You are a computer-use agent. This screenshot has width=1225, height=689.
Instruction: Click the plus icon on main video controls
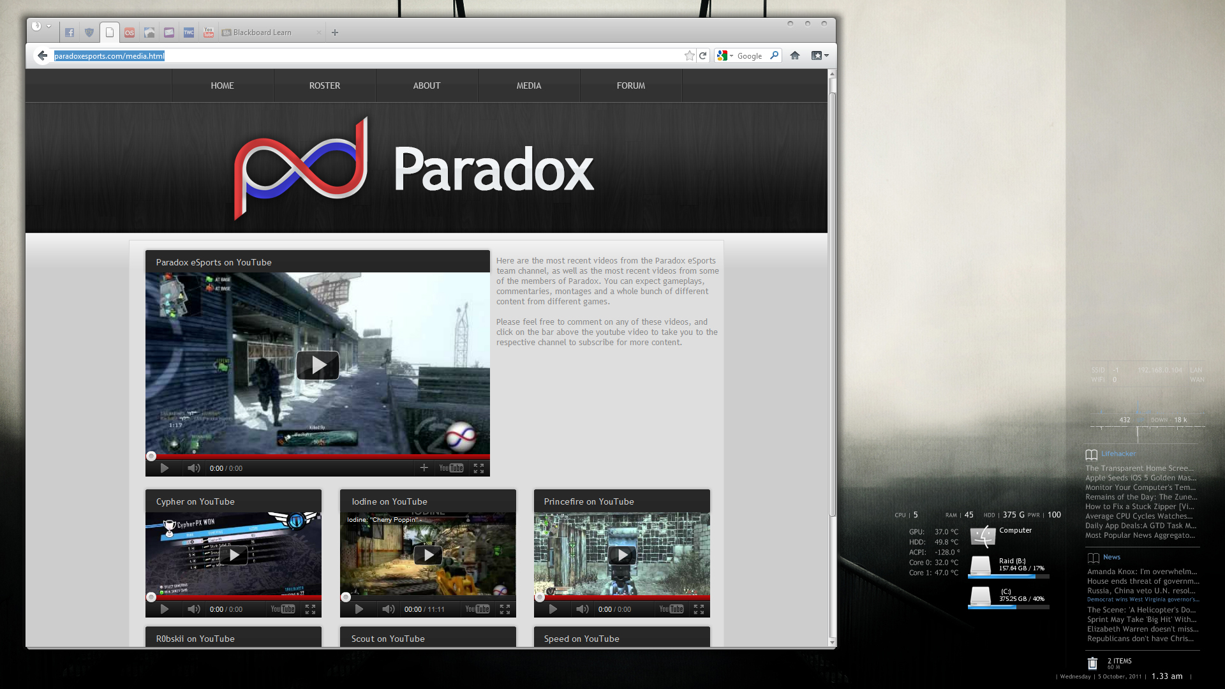coord(424,468)
